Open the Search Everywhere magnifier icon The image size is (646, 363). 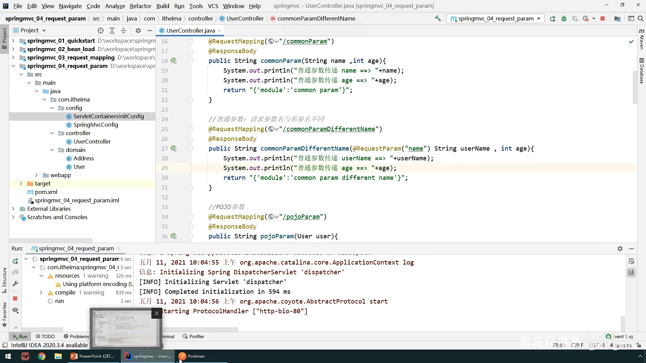(x=641, y=18)
